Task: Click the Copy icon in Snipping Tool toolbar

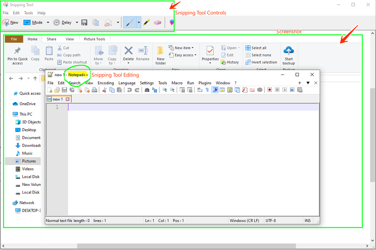Action: (96, 22)
